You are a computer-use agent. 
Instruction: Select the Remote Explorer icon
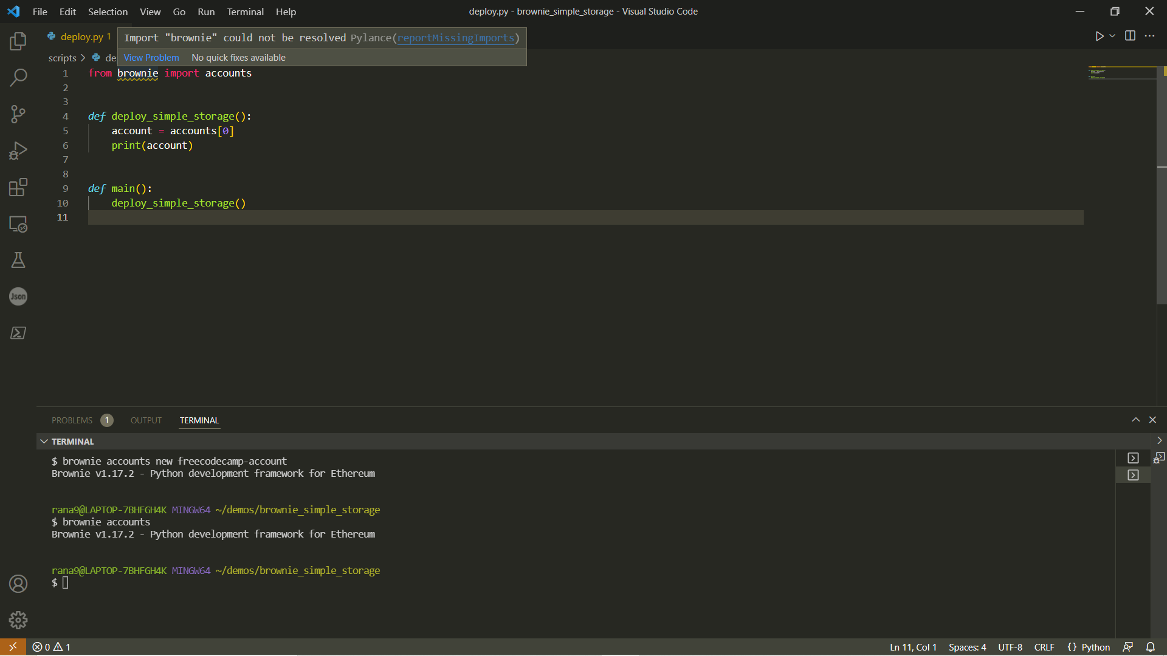coord(18,224)
